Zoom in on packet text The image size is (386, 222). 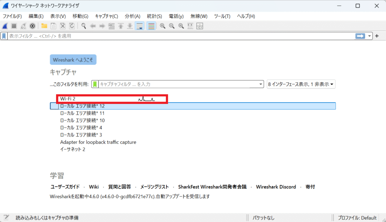[162, 26]
